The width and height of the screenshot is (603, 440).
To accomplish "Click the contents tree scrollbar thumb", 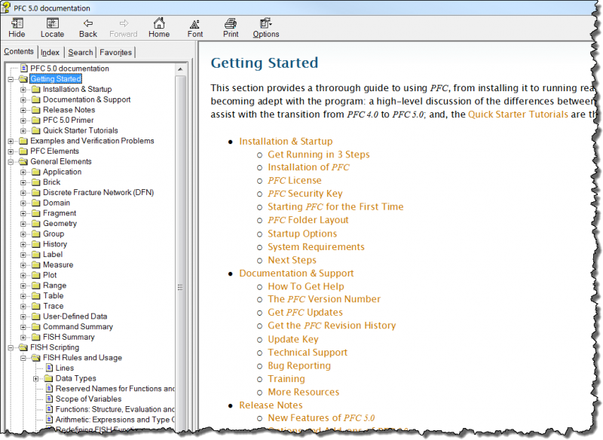I will 180,288.
